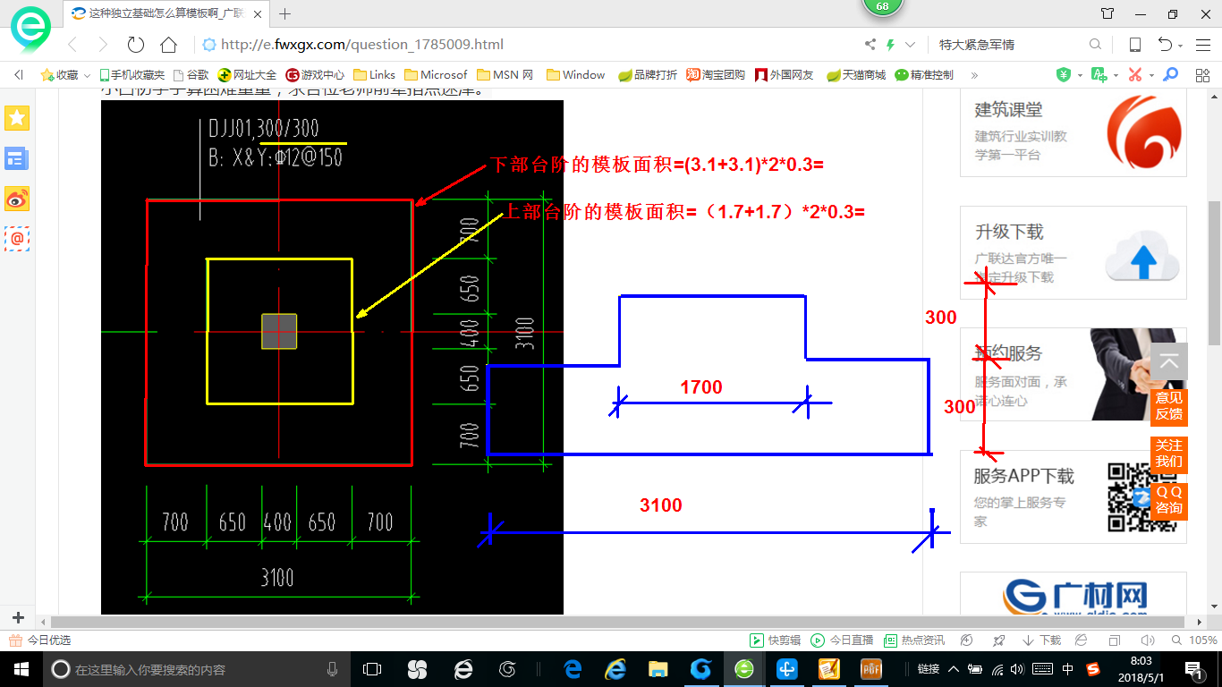Click the blue magnifier extension icon
This screenshot has height=687, width=1222.
(1170, 75)
